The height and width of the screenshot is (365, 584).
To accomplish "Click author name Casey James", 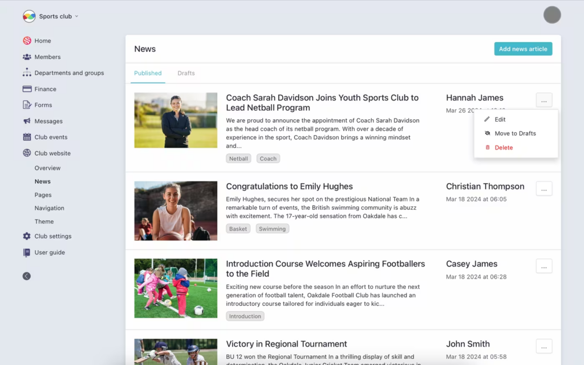I will [x=472, y=263].
